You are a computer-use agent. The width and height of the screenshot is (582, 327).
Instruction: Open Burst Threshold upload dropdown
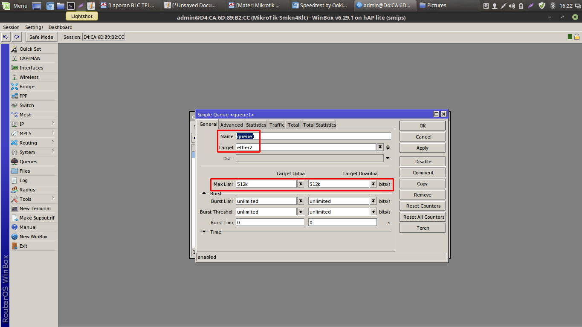coord(301,211)
